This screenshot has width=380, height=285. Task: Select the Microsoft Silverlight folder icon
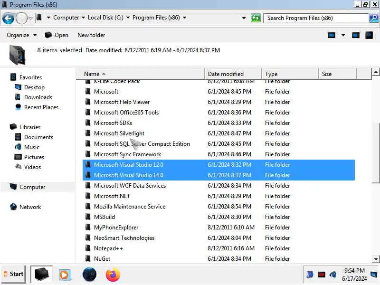[x=88, y=133]
